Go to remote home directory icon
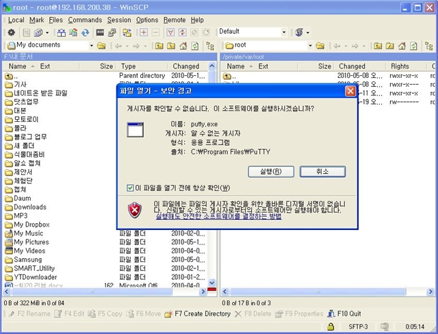The width and height of the screenshot is (438, 334). pos(402,46)
